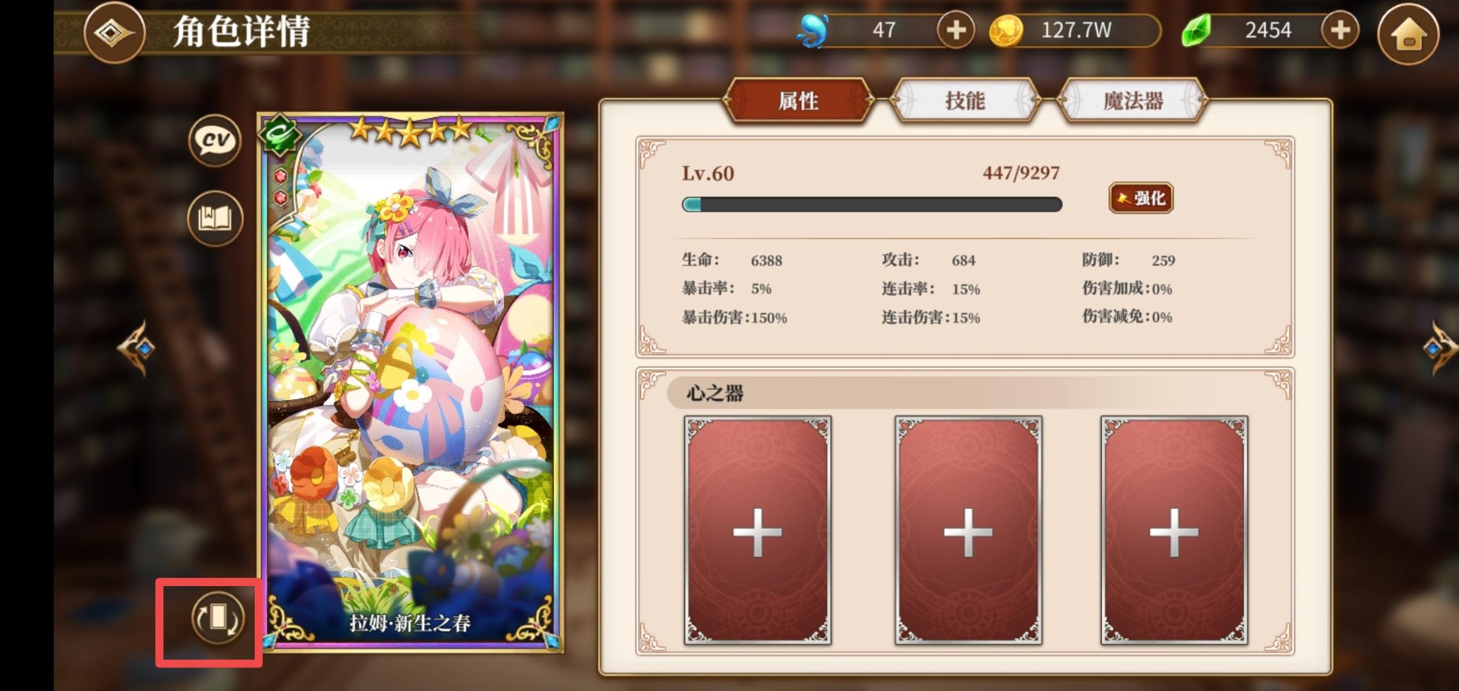Screen dimensions: 1459x691
Task: Open the 魔法器 tab
Action: coord(1133,100)
